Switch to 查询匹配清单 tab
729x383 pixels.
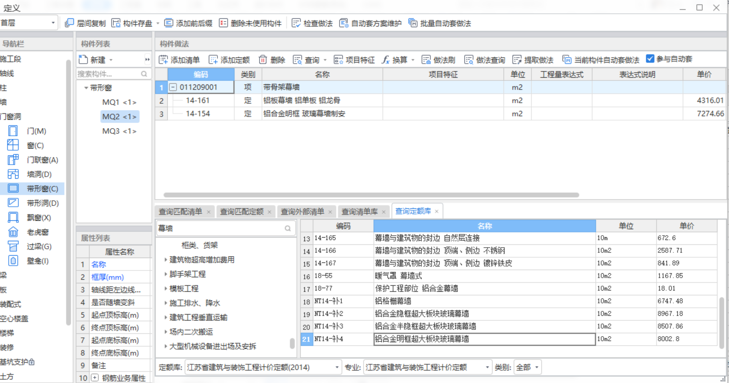click(180, 212)
